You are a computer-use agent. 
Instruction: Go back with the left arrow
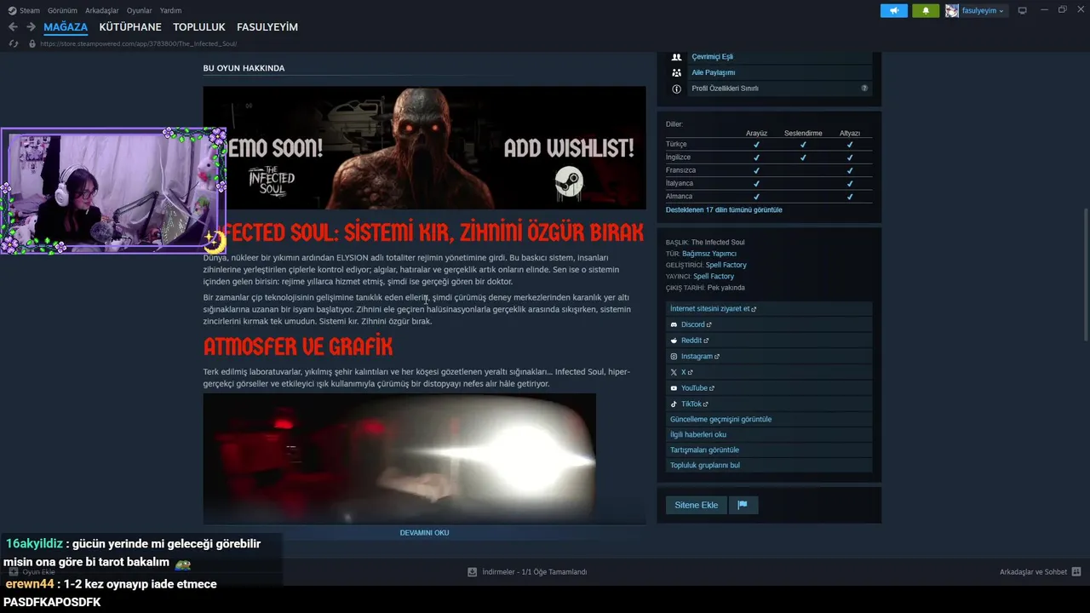13,27
